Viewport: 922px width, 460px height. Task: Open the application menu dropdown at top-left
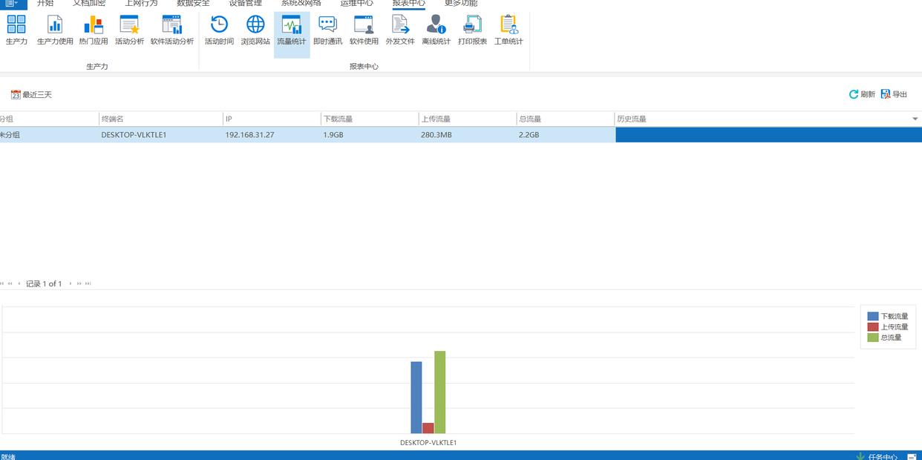[x=13, y=4]
